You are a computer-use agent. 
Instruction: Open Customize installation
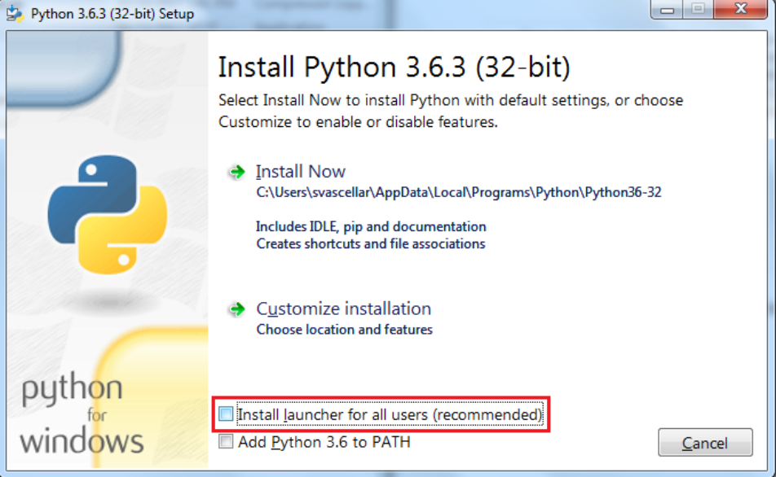pyautogui.click(x=344, y=309)
